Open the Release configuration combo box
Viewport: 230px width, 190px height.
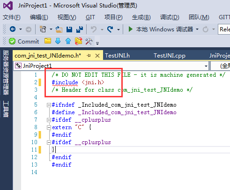pos(224,29)
